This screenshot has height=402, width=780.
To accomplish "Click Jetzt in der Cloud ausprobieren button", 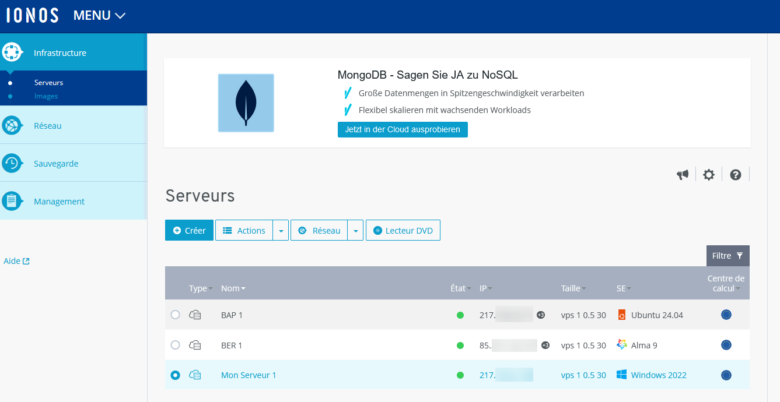I will [403, 129].
